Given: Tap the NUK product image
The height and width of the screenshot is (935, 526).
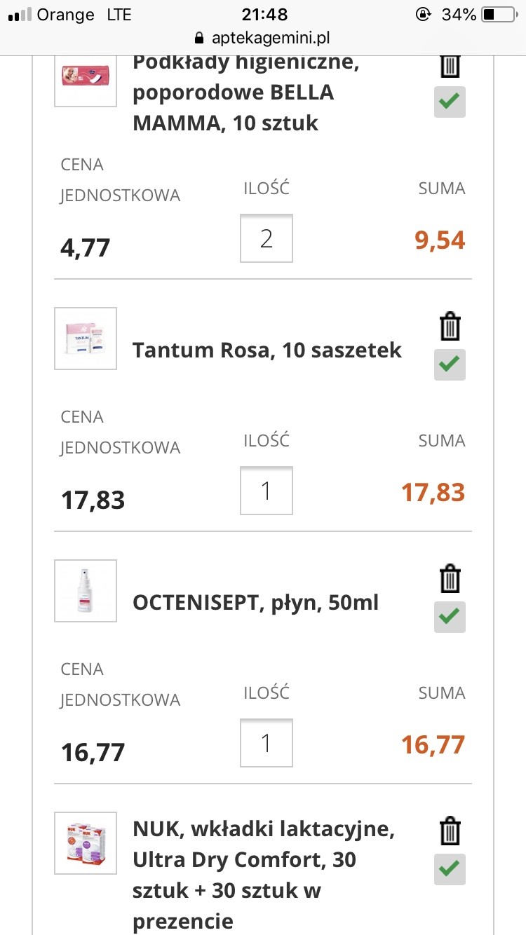Looking at the screenshot, I should point(86,843).
